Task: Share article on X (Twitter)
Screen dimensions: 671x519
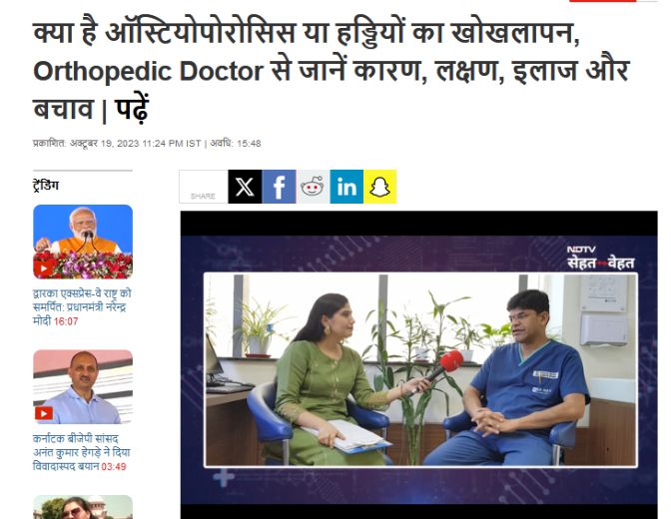Action: 245,187
